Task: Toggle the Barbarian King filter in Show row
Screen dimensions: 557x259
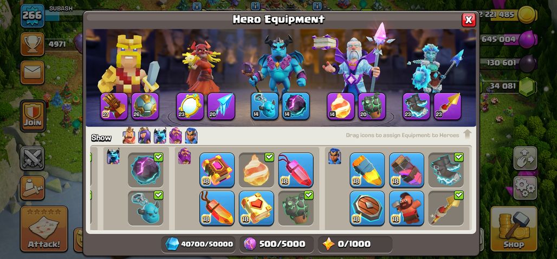Action: tap(129, 136)
